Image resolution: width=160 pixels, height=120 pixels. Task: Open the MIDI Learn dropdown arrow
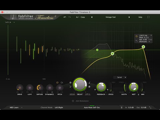[22, 107]
